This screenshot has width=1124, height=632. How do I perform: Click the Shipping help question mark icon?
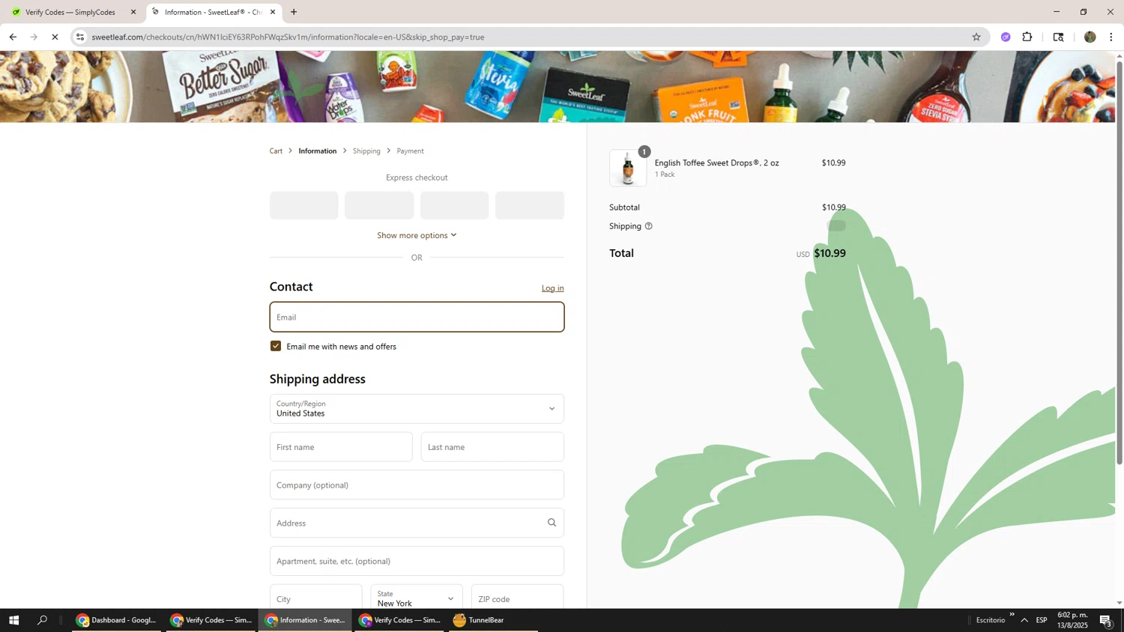point(649,226)
